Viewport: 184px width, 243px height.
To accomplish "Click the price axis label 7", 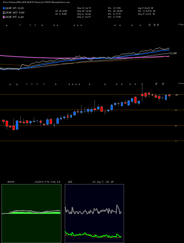I will (x=176, y=141).
